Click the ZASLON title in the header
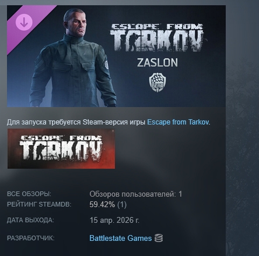Viewport: 259px width, 256px height. [157, 63]
